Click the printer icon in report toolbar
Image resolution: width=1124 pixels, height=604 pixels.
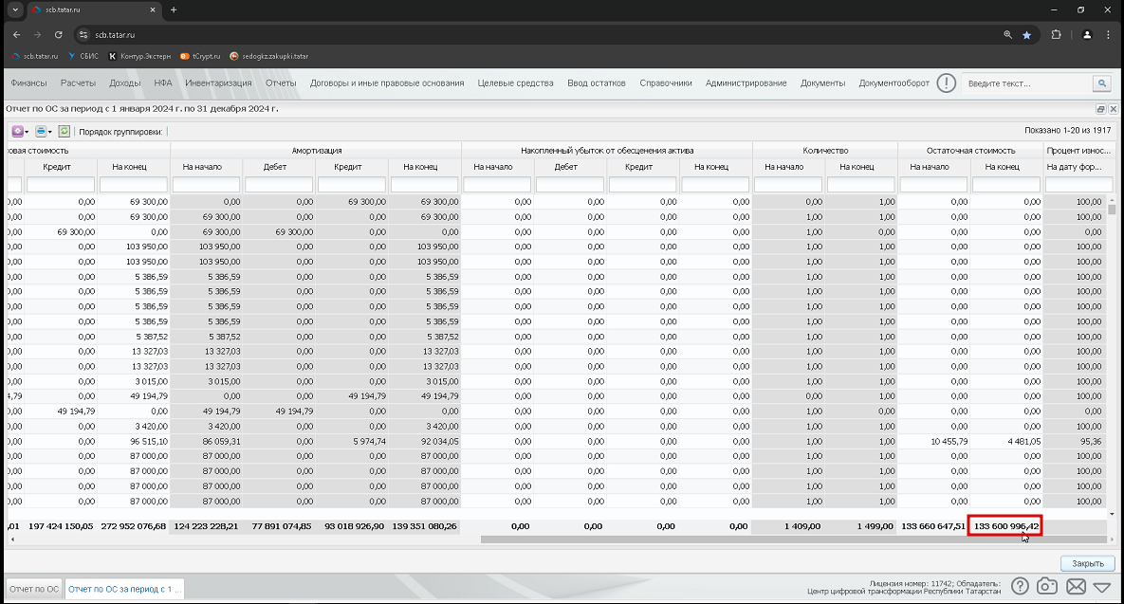pyautogui.click(x=40, y=131)
